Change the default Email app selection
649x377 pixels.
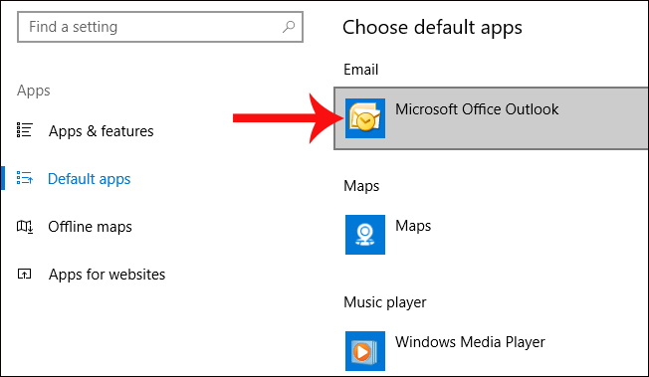491,118
